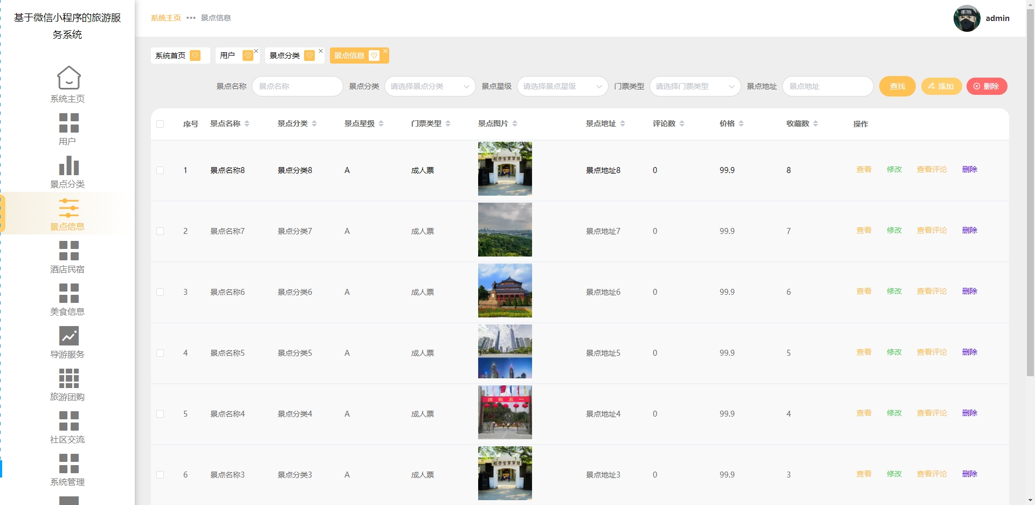This screenshot has width=1035, height=505.
Task: Focus the 景点名称 search input
Action: coord(298,86)
